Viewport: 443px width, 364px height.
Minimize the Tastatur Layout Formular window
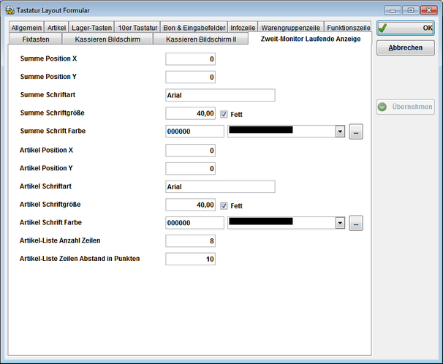click(393, 10)
